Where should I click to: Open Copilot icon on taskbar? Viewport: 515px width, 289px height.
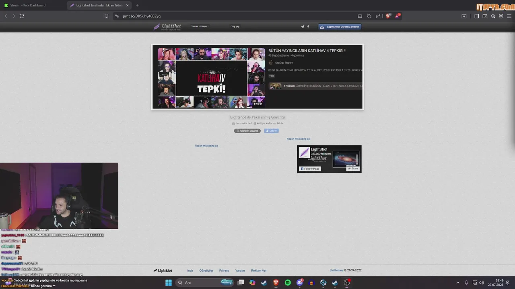252,283
